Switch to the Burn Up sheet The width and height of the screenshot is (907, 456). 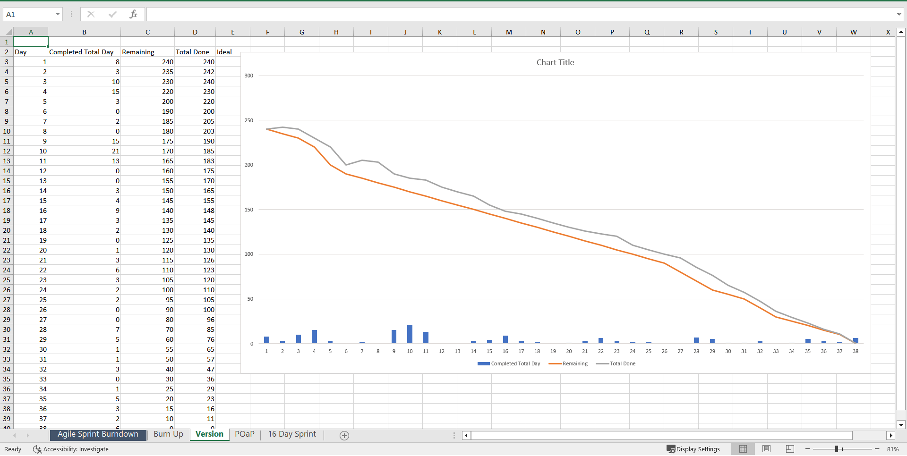[168, 434]
